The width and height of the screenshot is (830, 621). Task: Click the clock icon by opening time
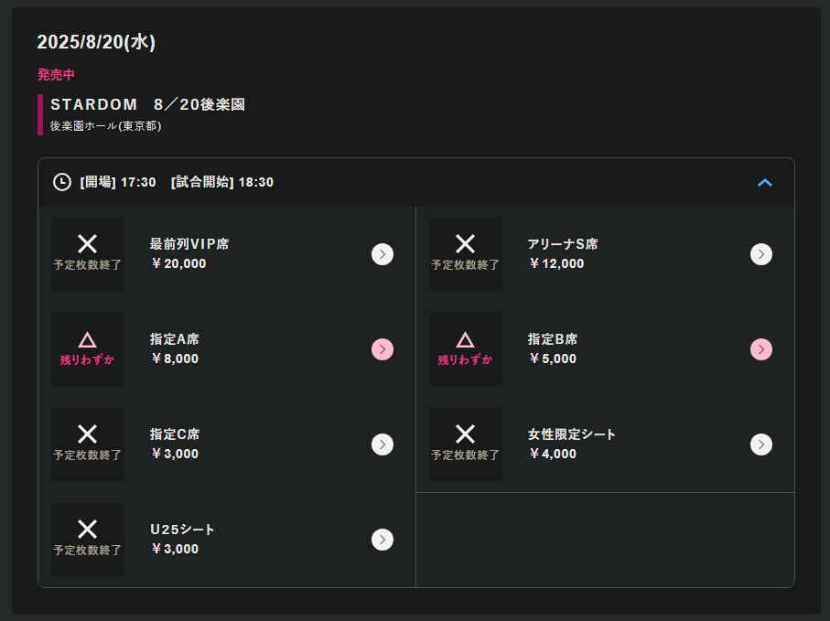pos(62,182)
